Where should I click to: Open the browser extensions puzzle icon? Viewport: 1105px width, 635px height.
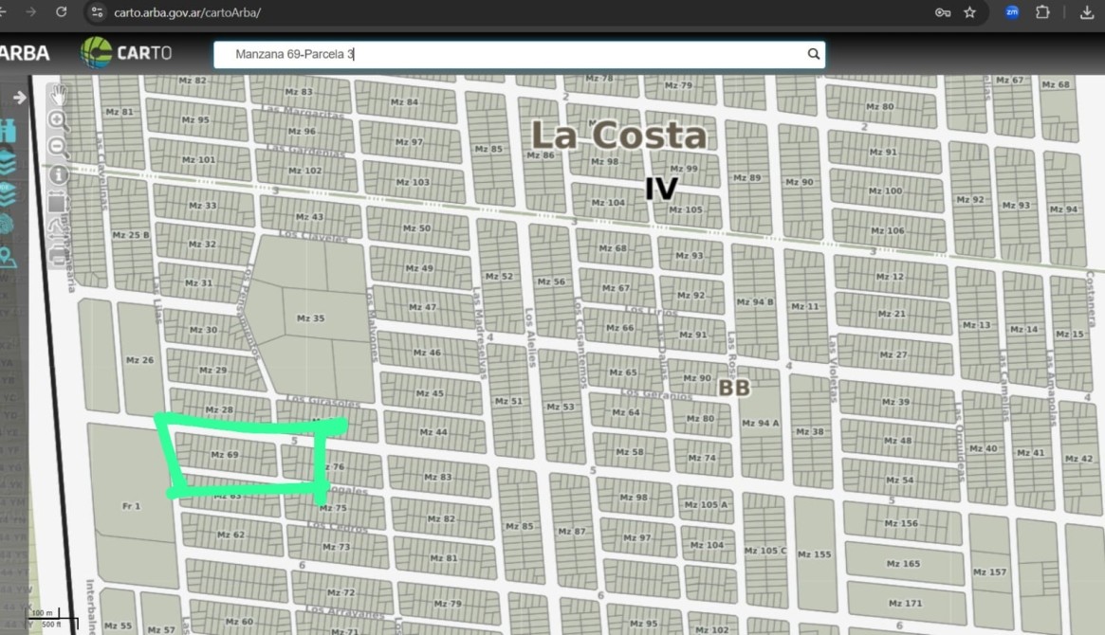1042,12
